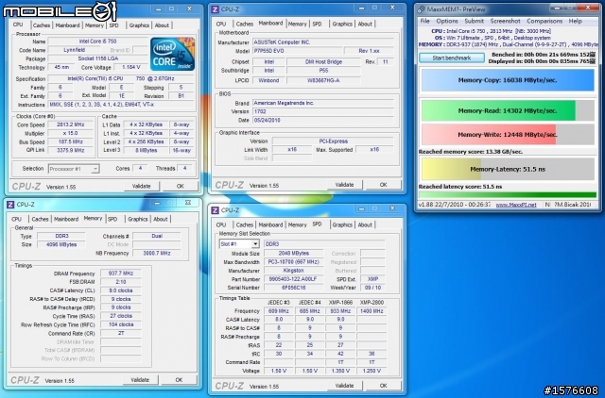Screen dimensions: 605x398
Task: Click the Start benchmark button
Action: (x=452, y=58)
